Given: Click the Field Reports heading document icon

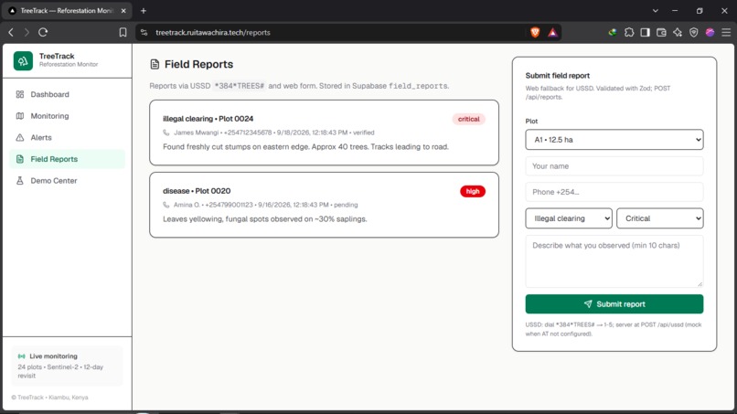Looking at the screenshot, I should click(x=155, y=64).
